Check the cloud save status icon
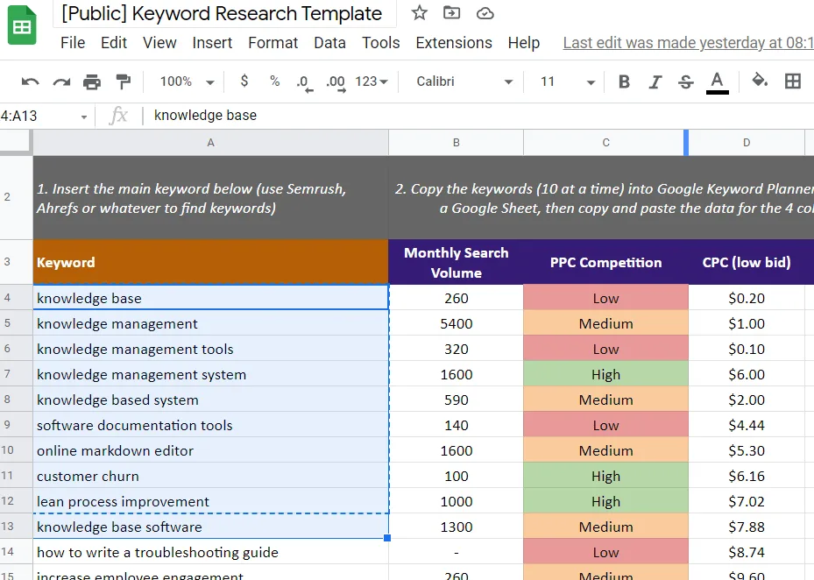 tap(485, 13)
